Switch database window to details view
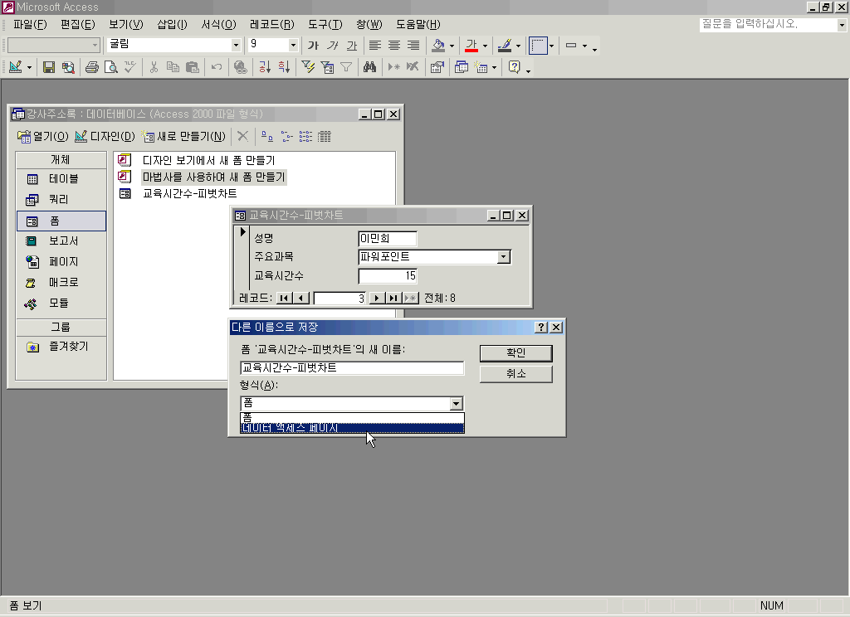Viewport: 850px width, 617px height. coord(325,137)
